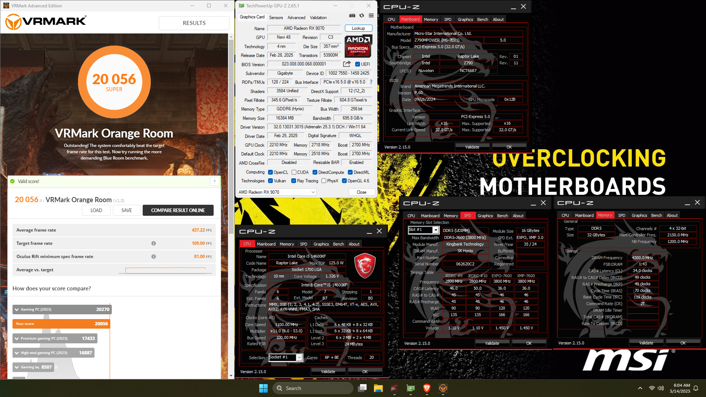Open Brave browser from the taskbar
706x397 pixels.
coord(427,388)
